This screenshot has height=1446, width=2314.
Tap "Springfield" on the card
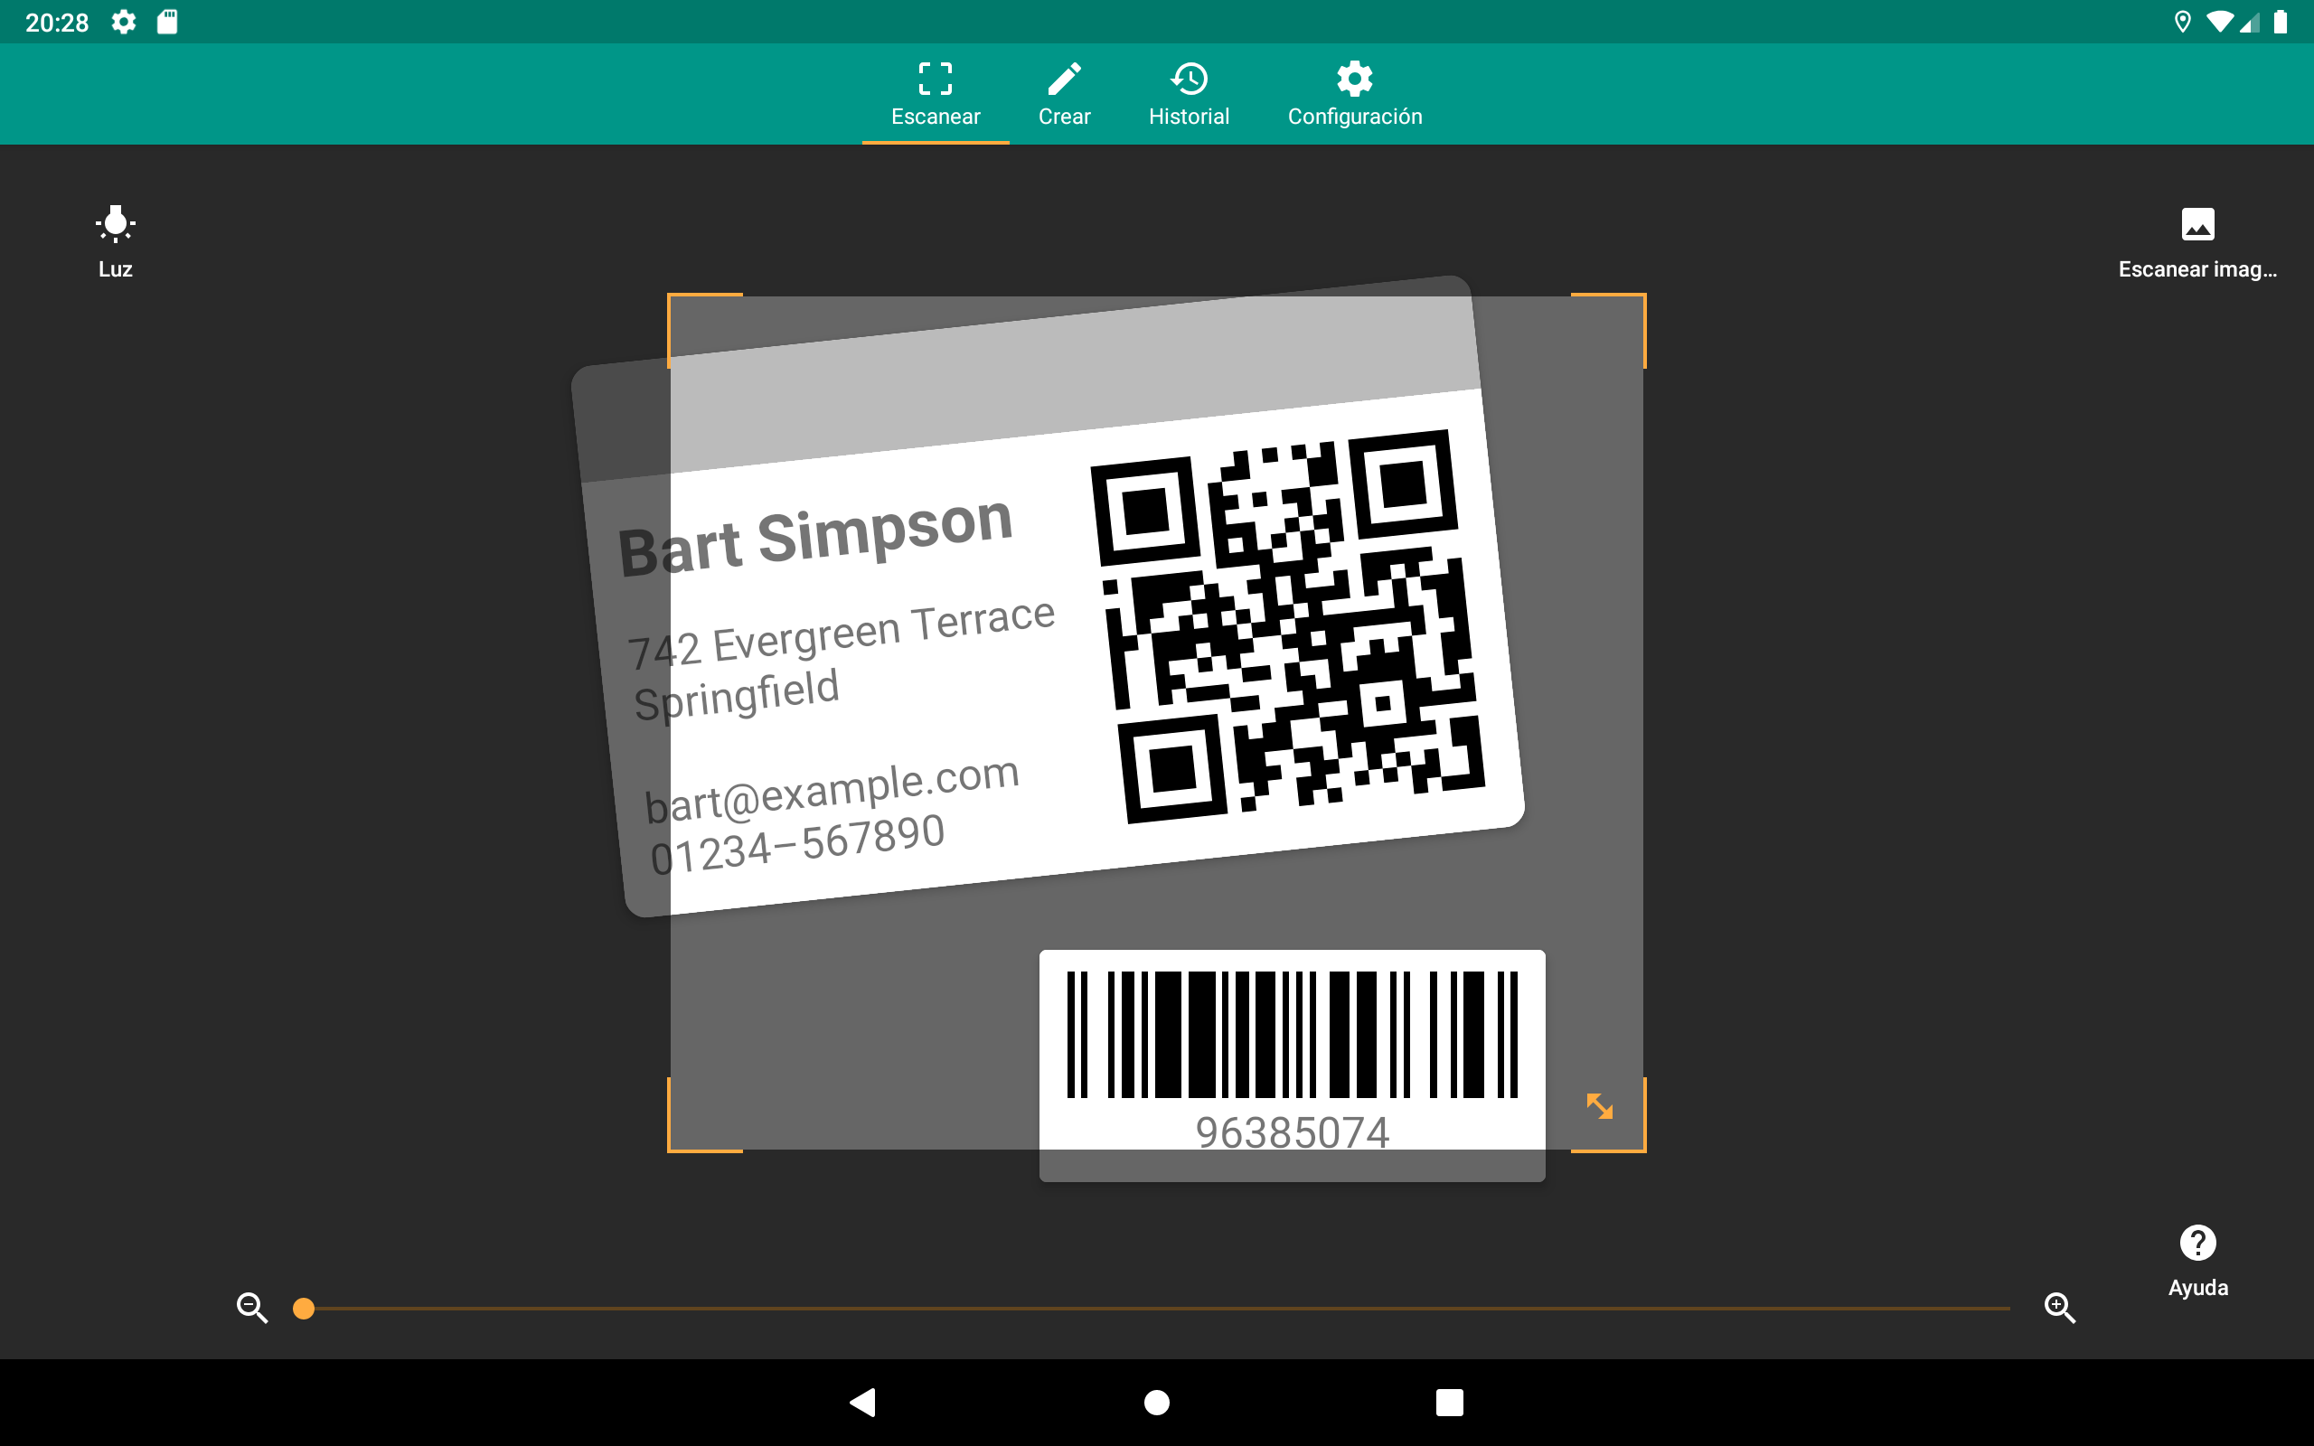(x=737, y=695)
